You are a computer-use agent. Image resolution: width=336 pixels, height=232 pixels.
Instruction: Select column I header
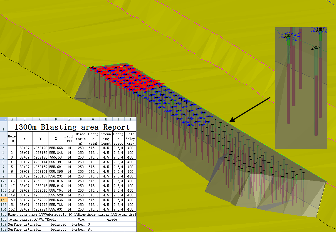[x=118, y=119]
